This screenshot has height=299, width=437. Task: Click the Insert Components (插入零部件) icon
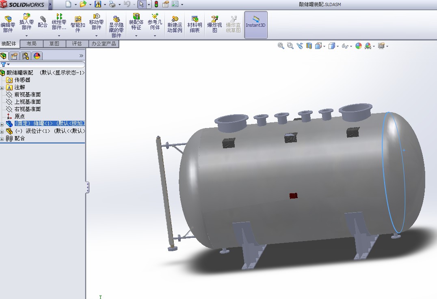26,22
